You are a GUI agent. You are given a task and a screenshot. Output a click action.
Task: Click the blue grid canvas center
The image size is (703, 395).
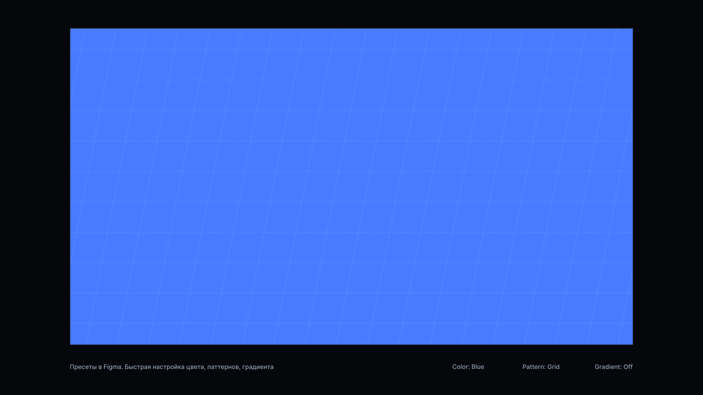point(351,186)
